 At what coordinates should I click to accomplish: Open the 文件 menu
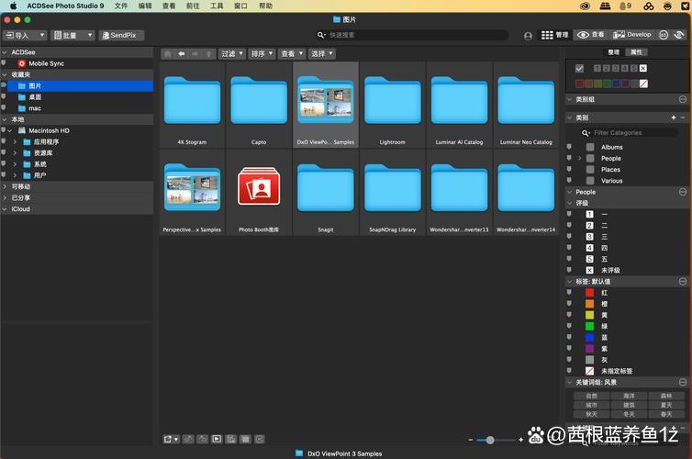(121, 6)
